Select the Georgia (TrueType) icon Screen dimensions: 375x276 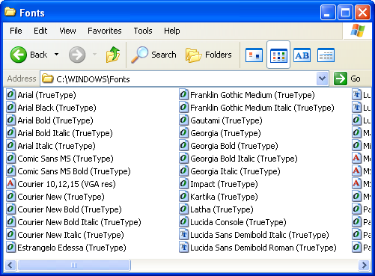point(183,133)
